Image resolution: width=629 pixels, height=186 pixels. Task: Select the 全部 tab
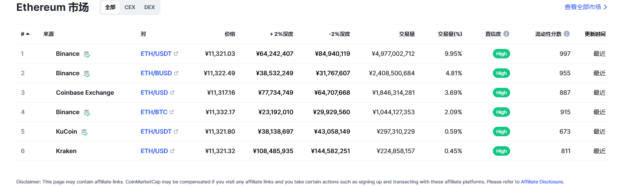click(110, 7)
